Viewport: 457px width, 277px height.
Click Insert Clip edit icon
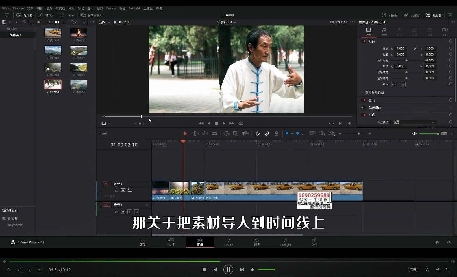coord(226,133)
